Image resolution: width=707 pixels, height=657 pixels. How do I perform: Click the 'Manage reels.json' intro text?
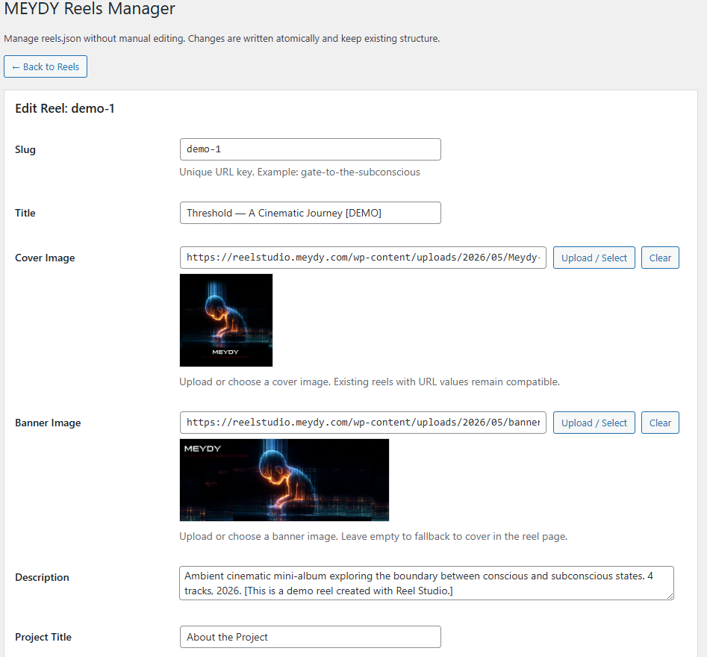(222, 38)
